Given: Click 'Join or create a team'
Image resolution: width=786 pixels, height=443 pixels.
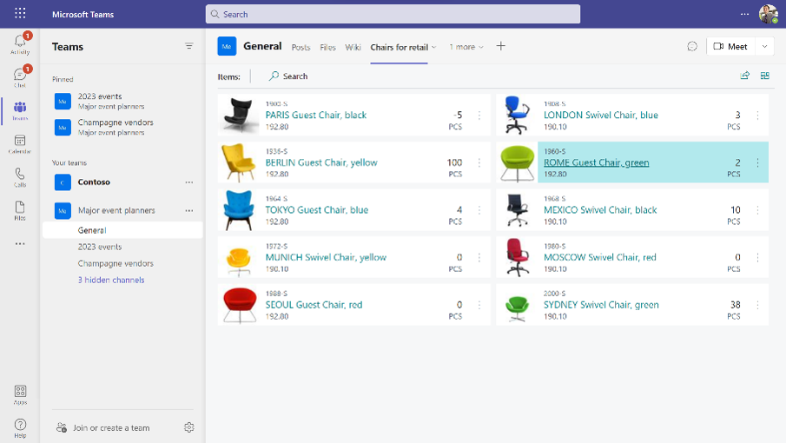Looking at the screenshot, I should [111, 427].
